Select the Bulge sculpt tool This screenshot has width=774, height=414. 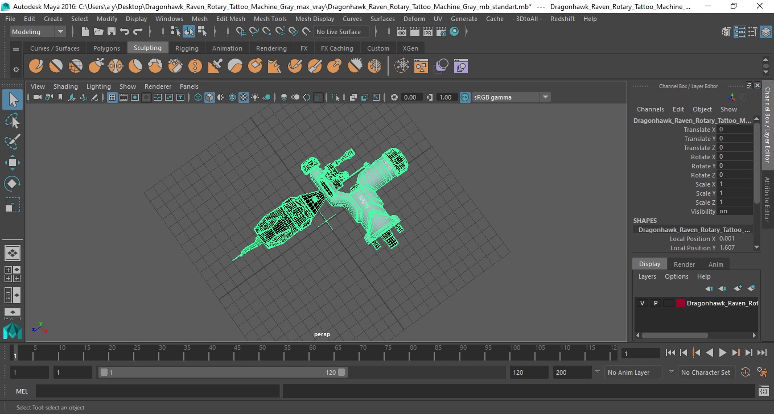[335, 67]
